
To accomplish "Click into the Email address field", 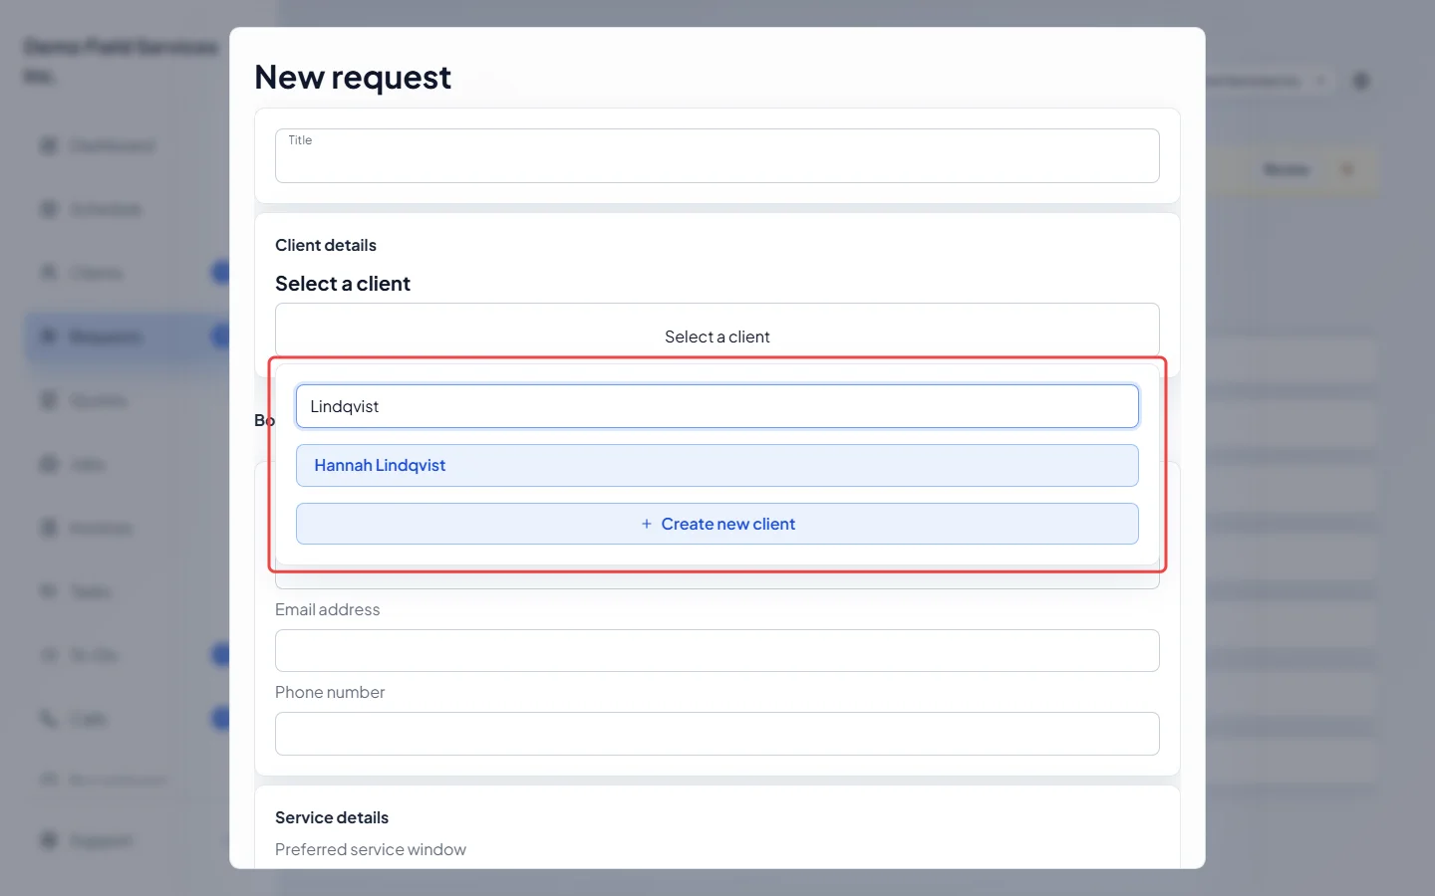I will coord(717,650).
